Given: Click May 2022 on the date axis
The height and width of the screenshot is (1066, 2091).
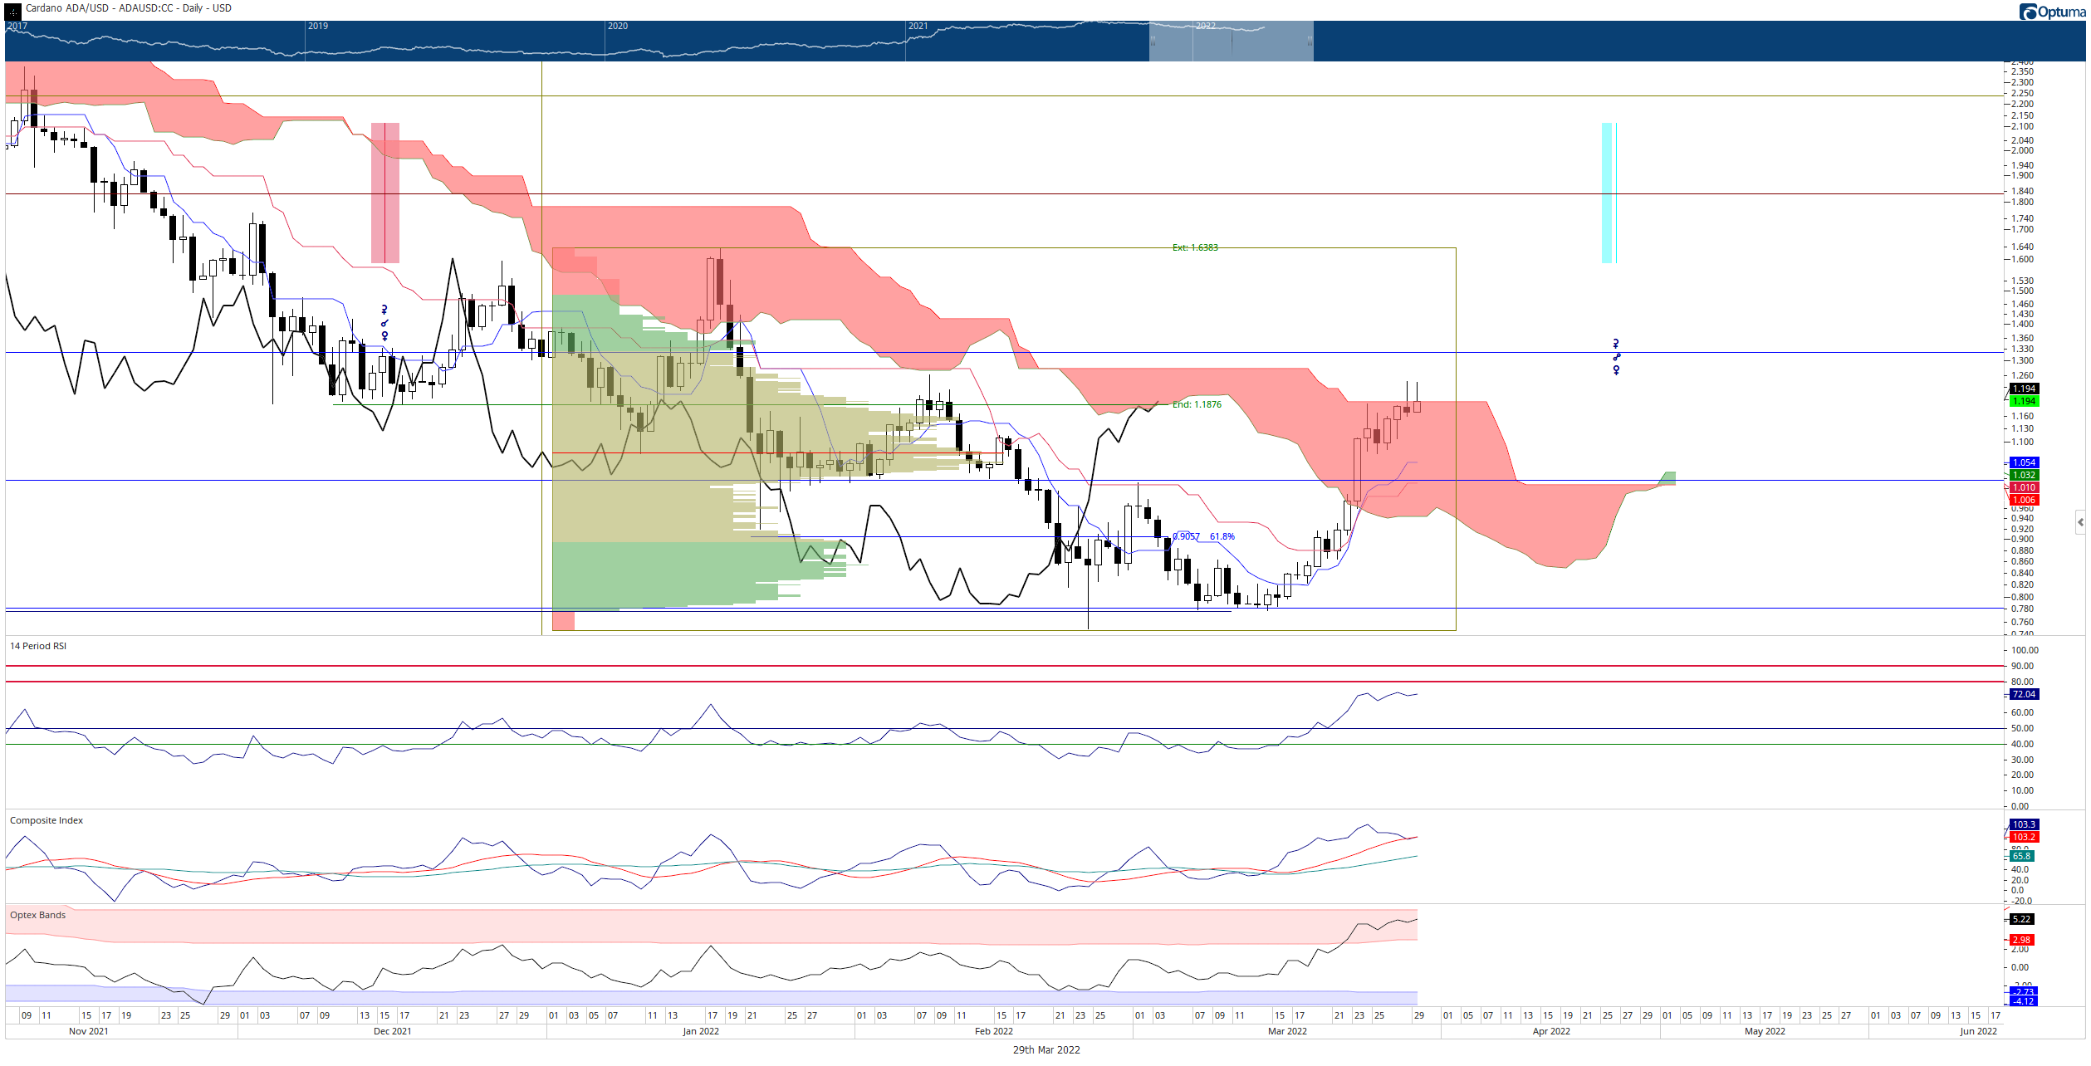Looking at the screenshot, I should click(1765, 1031).
